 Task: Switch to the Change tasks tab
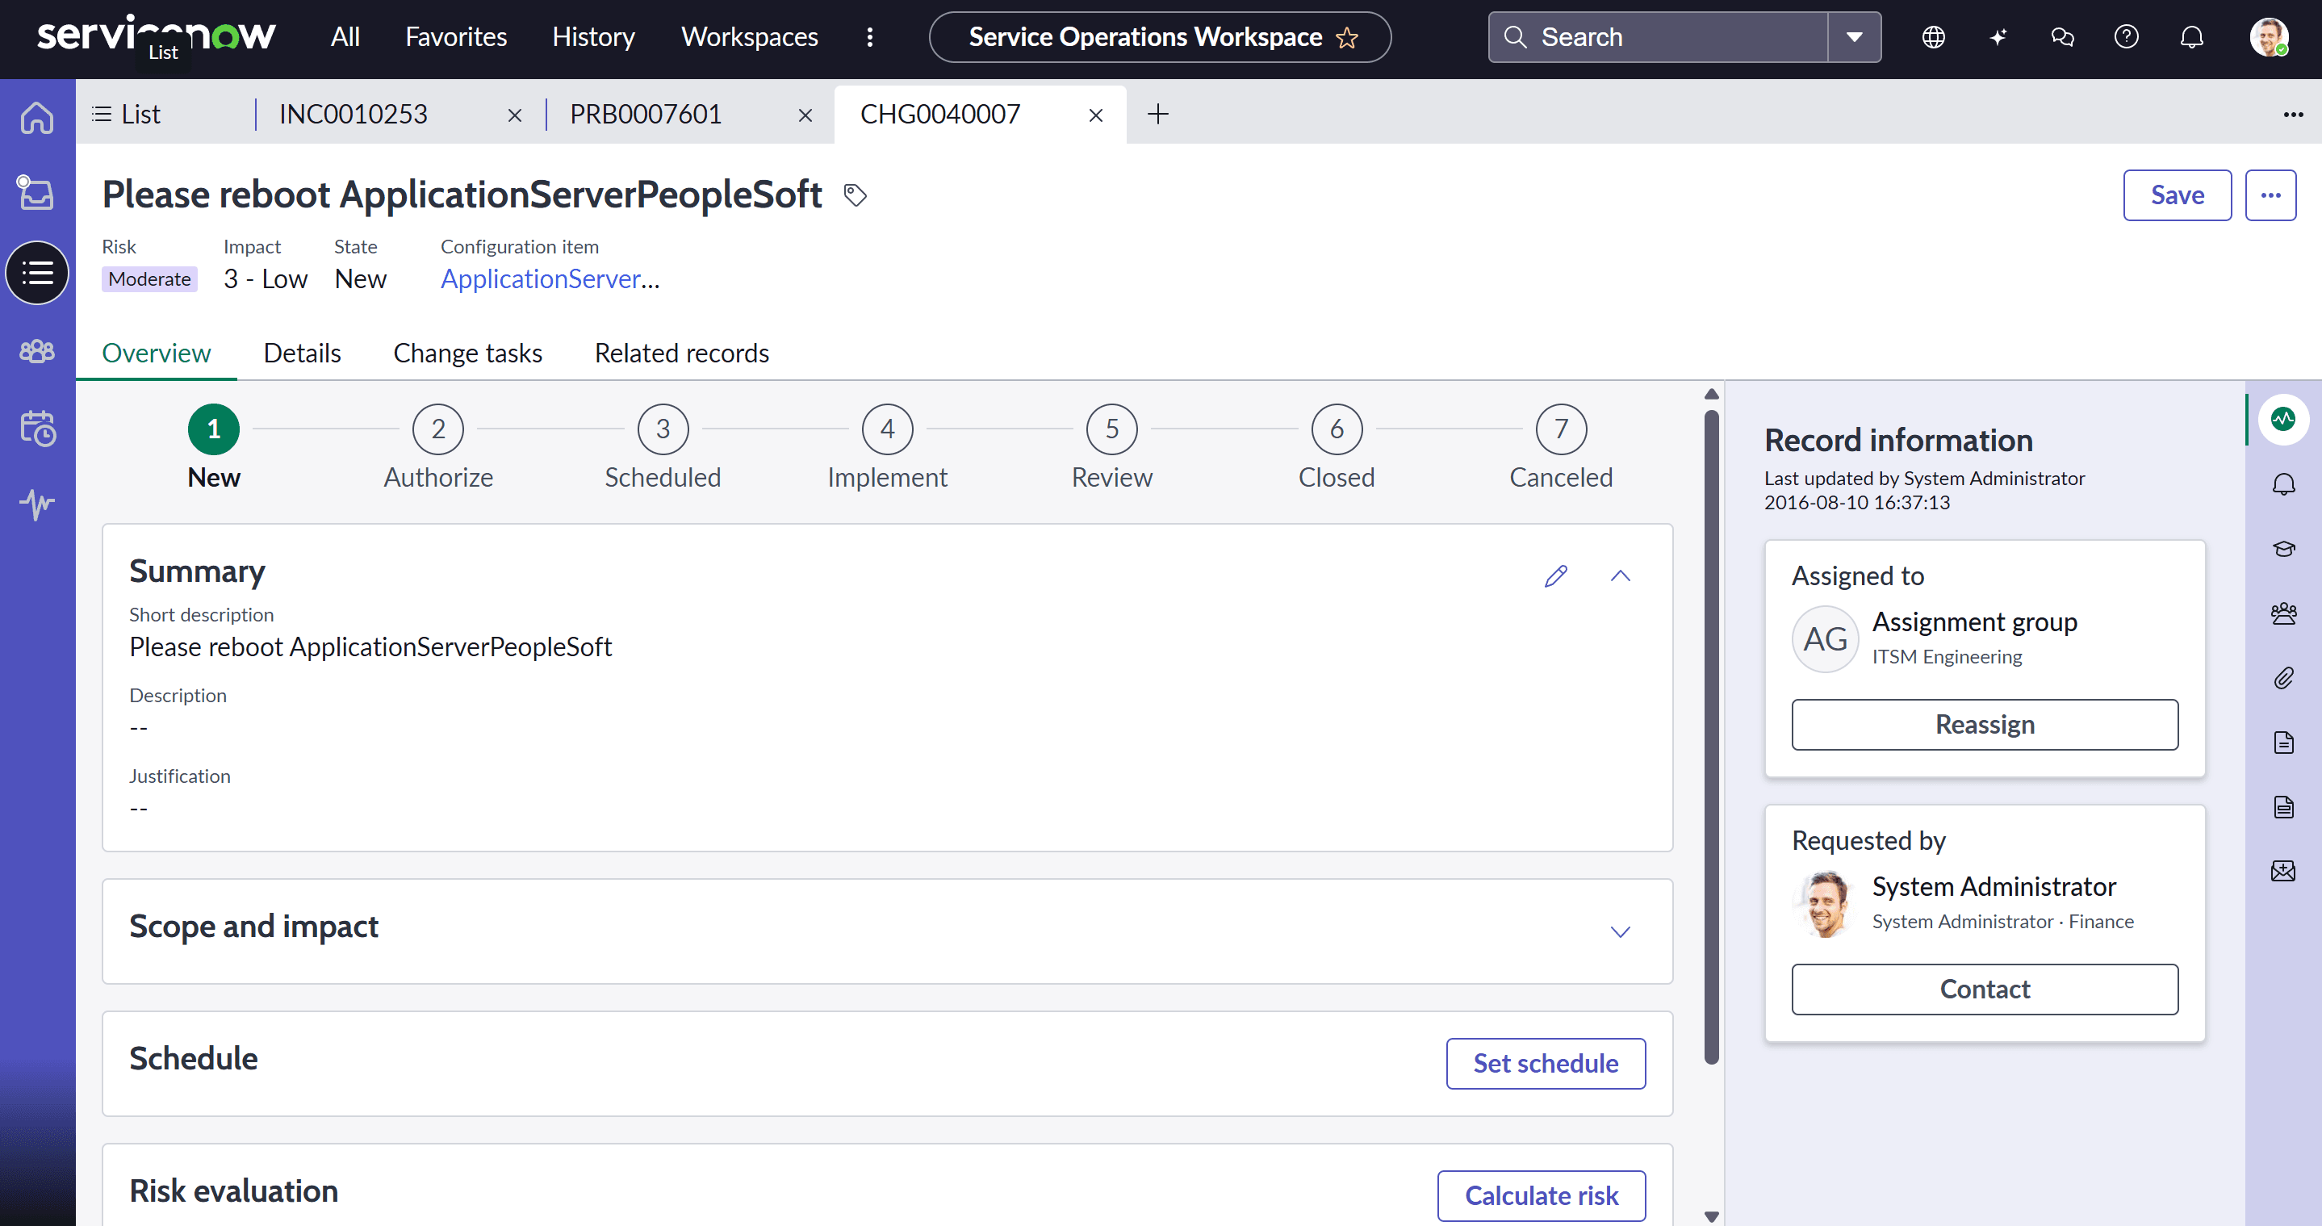[467, 354]
